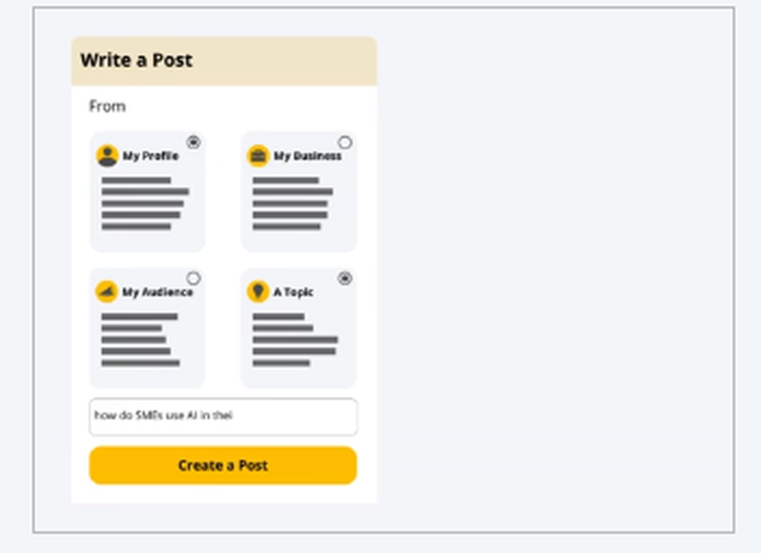Click the "My Profile" card label
761x553 pixels.
click(151, 156)
